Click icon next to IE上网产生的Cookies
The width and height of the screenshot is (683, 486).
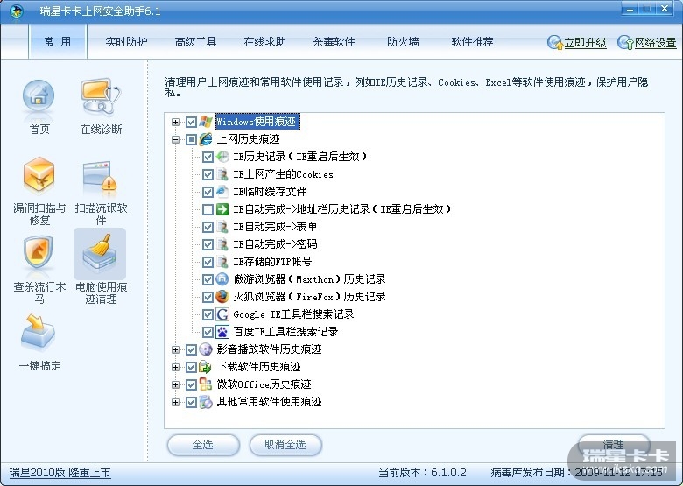pos(222,174)
